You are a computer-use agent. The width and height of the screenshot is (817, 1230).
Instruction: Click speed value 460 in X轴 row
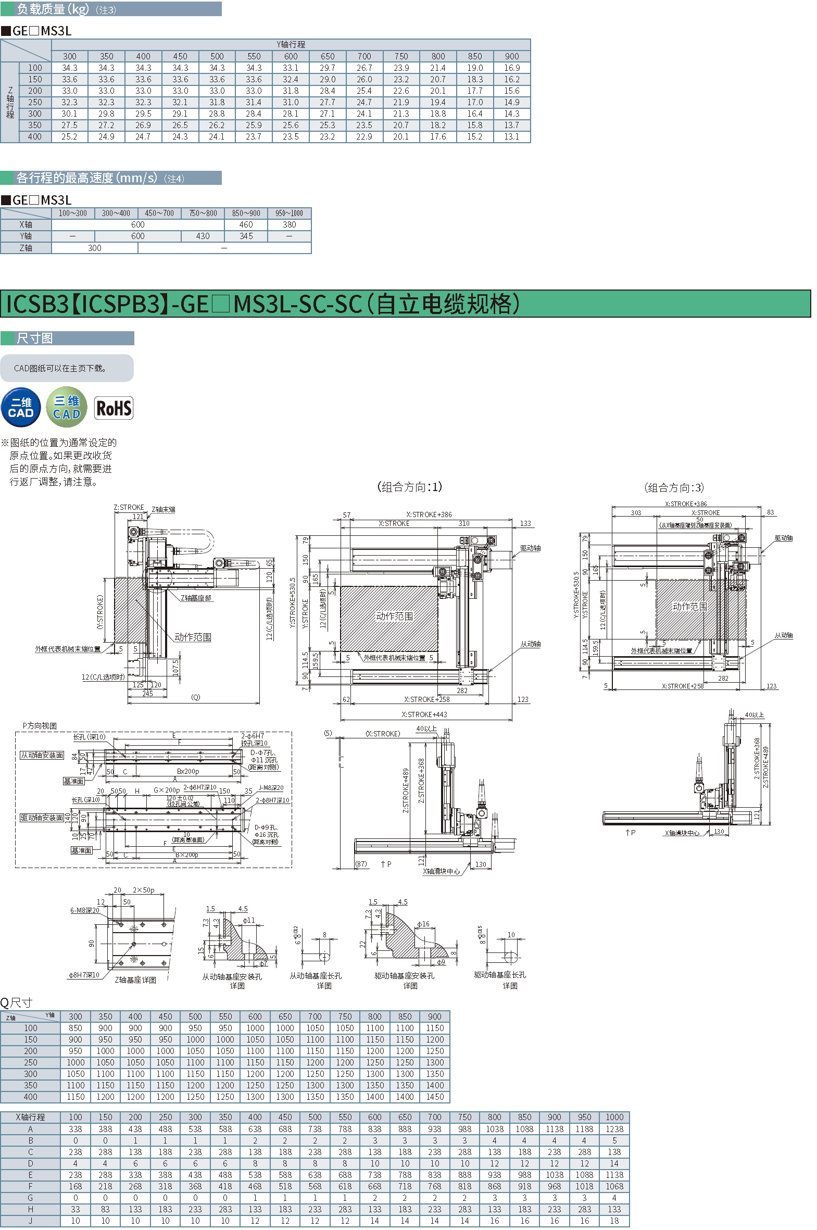pos(246,226)
